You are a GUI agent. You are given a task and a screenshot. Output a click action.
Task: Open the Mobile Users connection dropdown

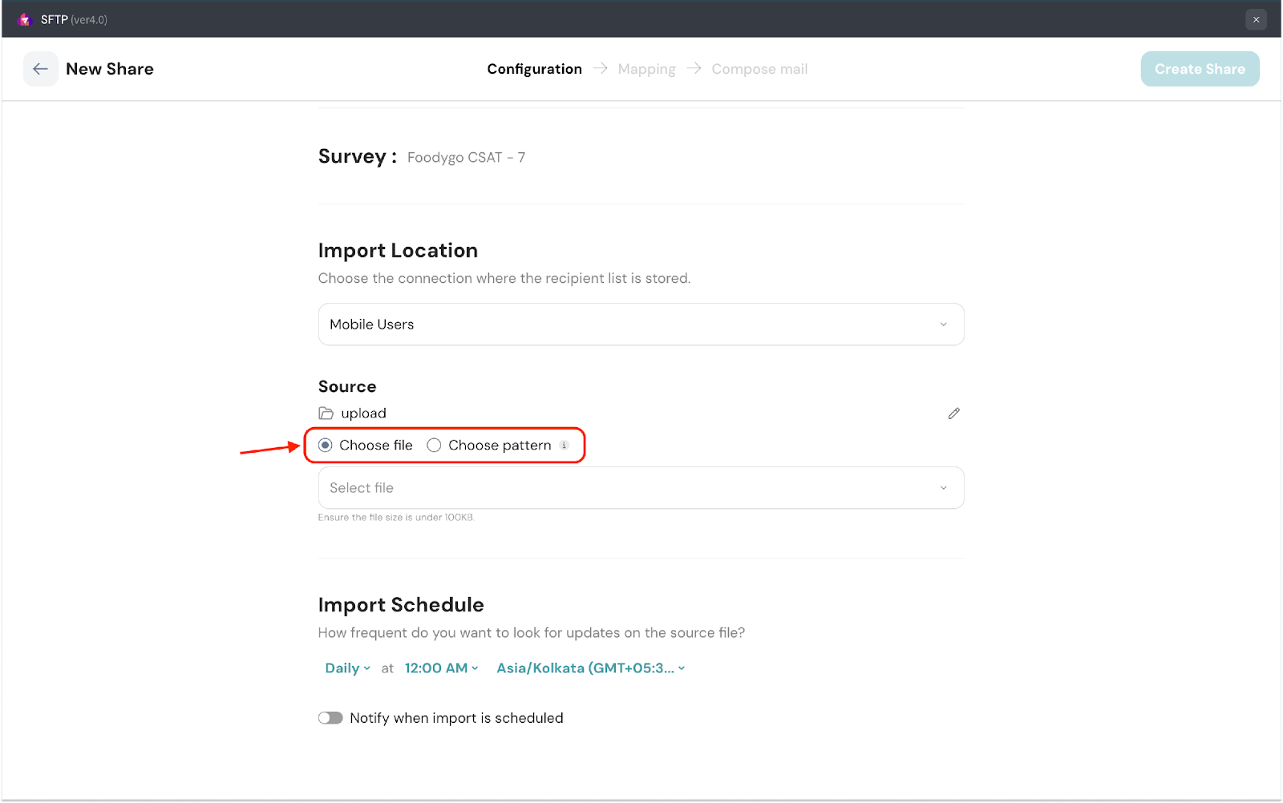click(641, 325)
